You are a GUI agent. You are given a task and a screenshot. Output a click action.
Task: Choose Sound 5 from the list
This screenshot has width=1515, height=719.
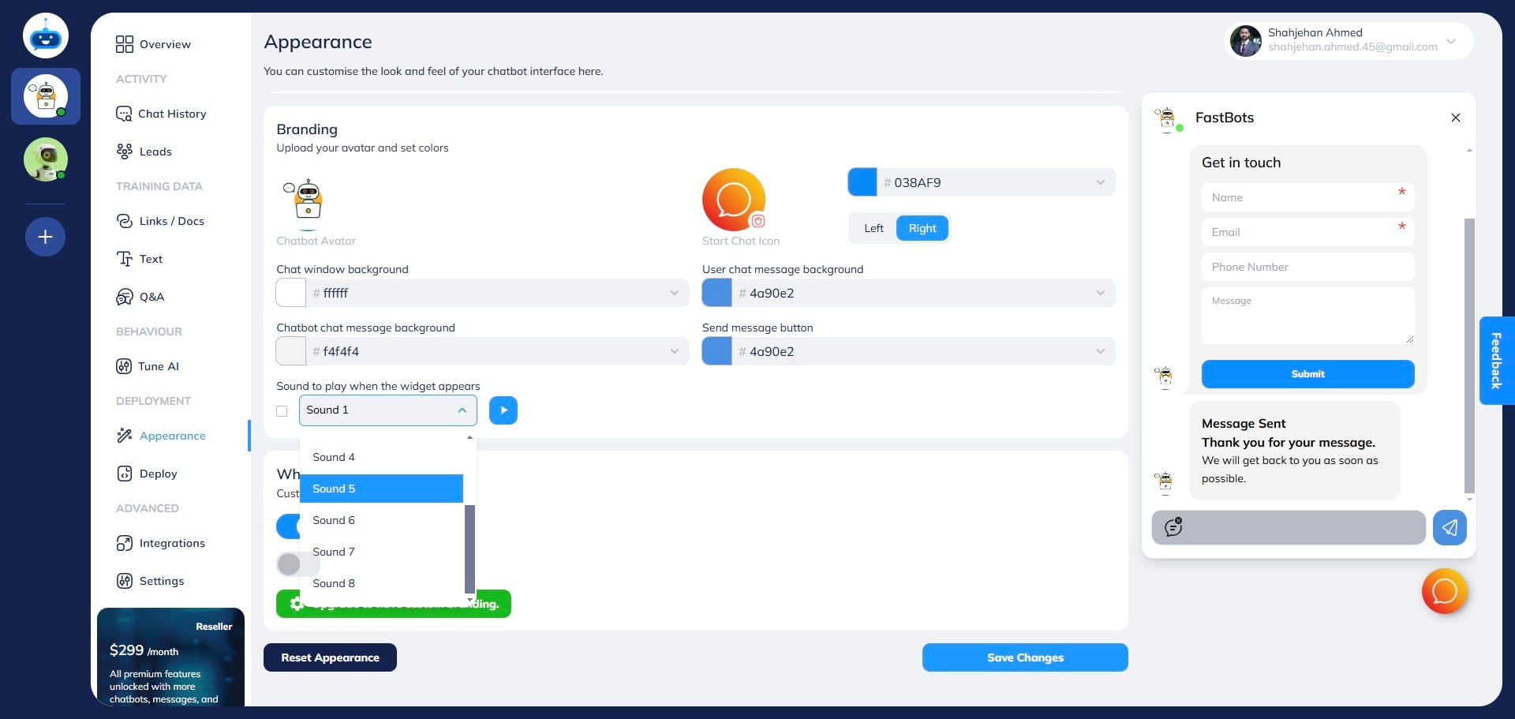pos(382,489)
